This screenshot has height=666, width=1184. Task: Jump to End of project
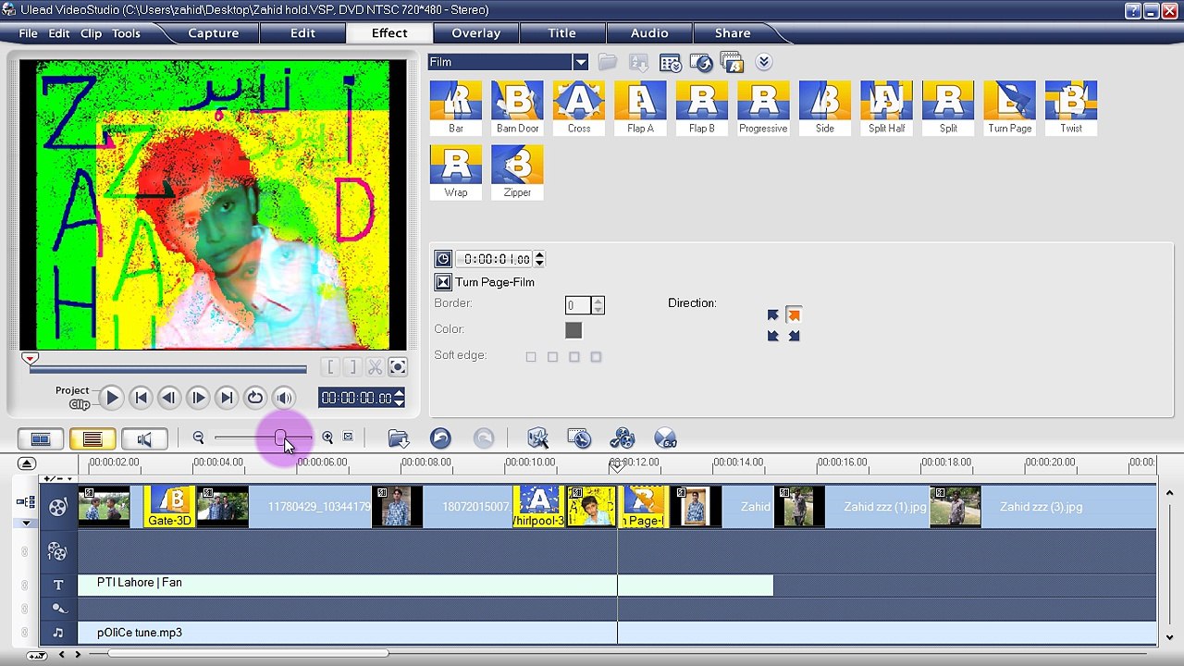[227, 398]
